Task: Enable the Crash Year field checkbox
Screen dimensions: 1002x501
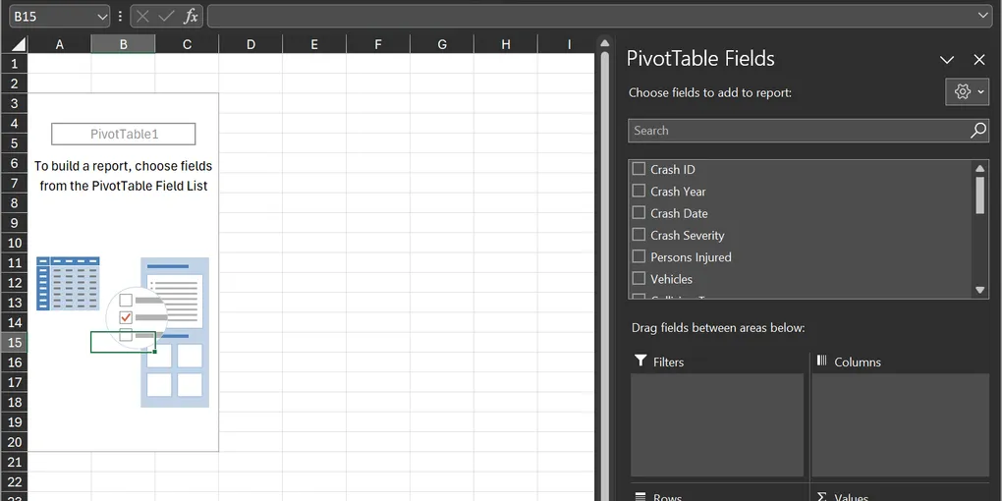Action: tap(640, 191)
